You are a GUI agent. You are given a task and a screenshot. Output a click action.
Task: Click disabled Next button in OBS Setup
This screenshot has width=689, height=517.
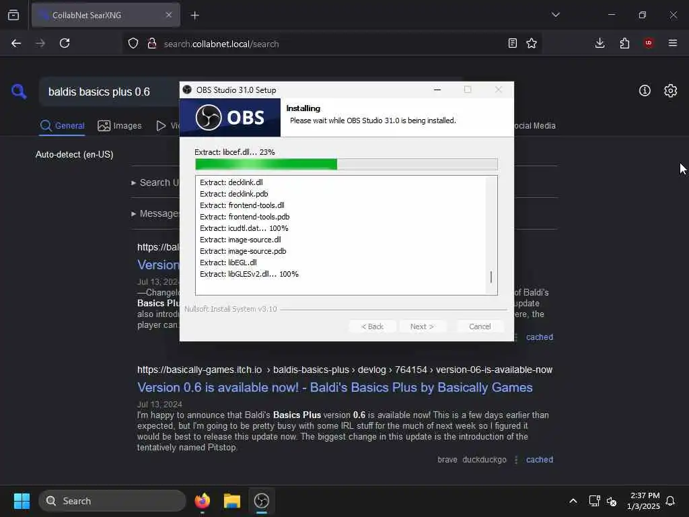coord(422,326)
